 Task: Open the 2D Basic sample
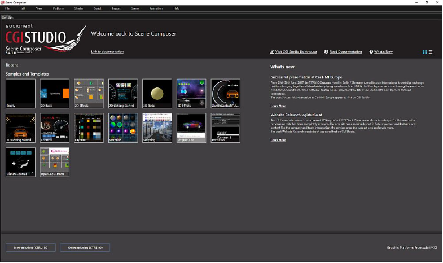click(55, 94)
